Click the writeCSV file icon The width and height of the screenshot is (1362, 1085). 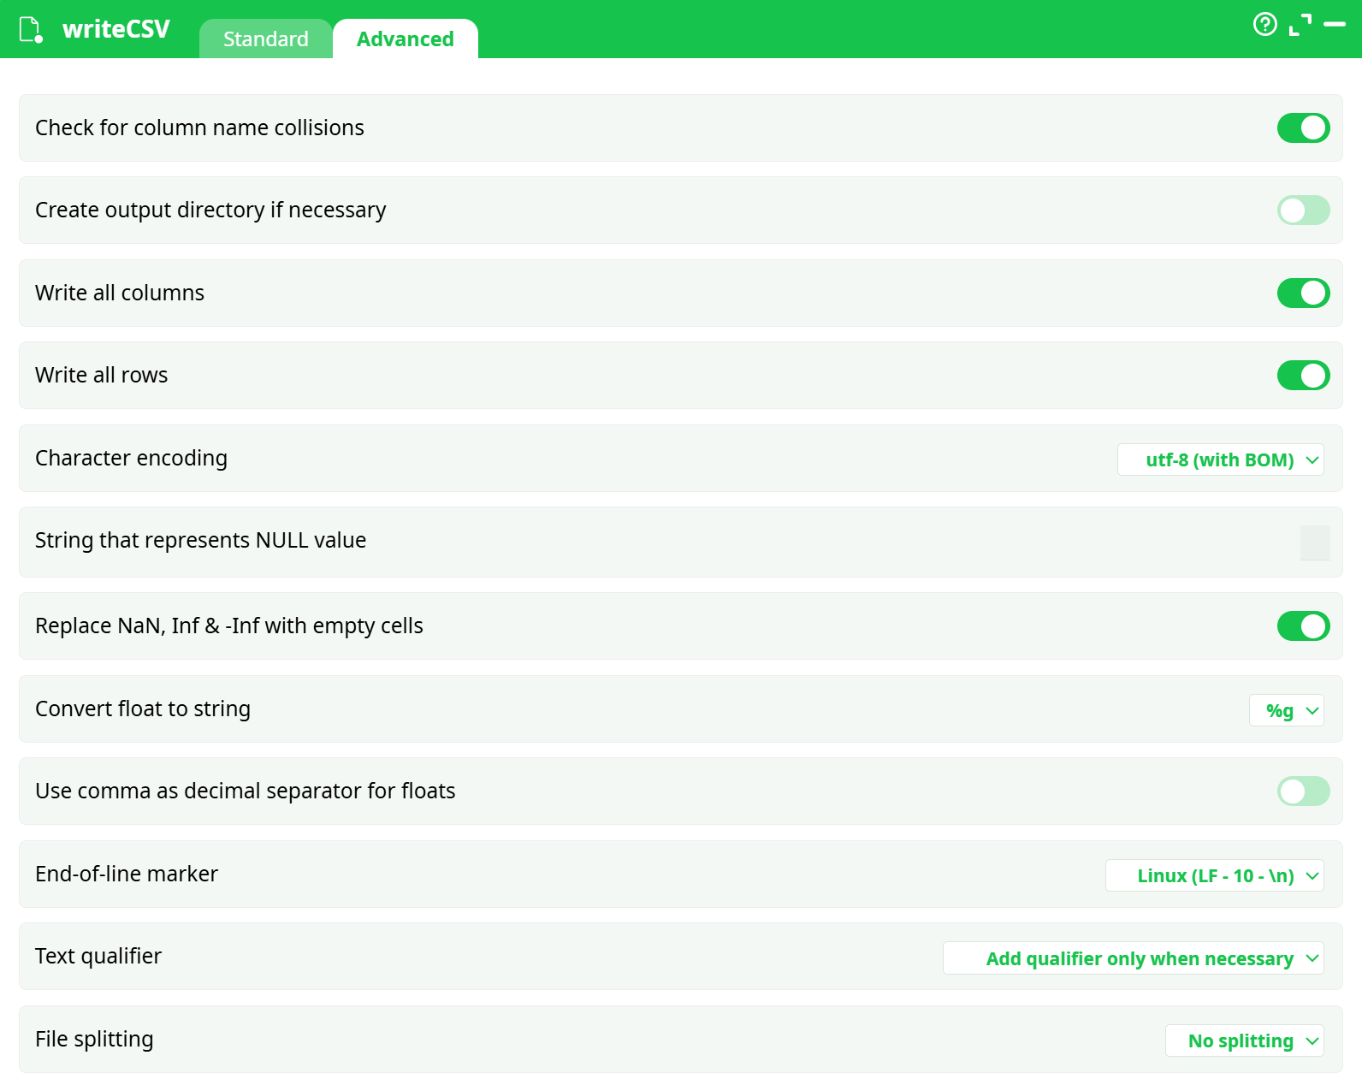(31, 30)
